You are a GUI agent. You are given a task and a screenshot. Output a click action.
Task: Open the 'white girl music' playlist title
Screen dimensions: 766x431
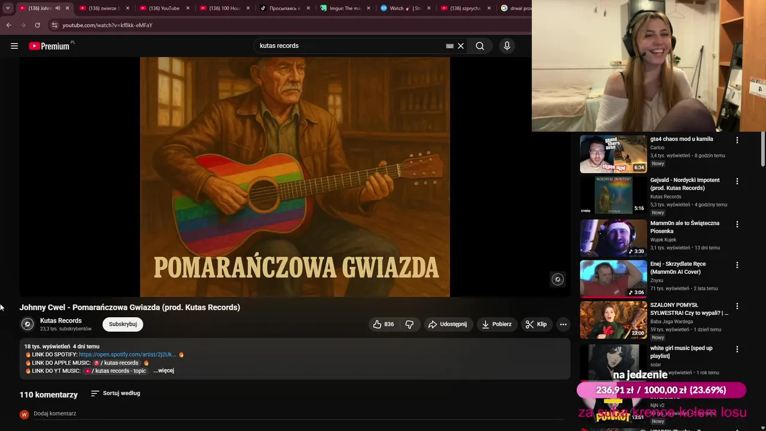point(682,352)
